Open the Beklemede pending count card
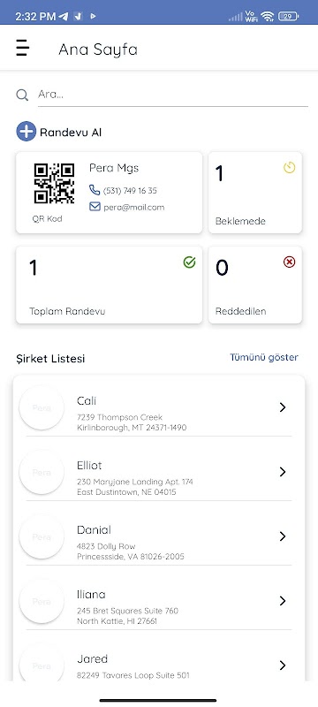The height and width of the screenshot is (707, 318). (255, 193)
